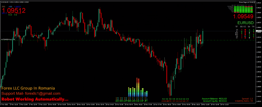Click the Forex Mega LLC smiley icon
This screenshot has height=107, width=262.
tap(254, 2)
